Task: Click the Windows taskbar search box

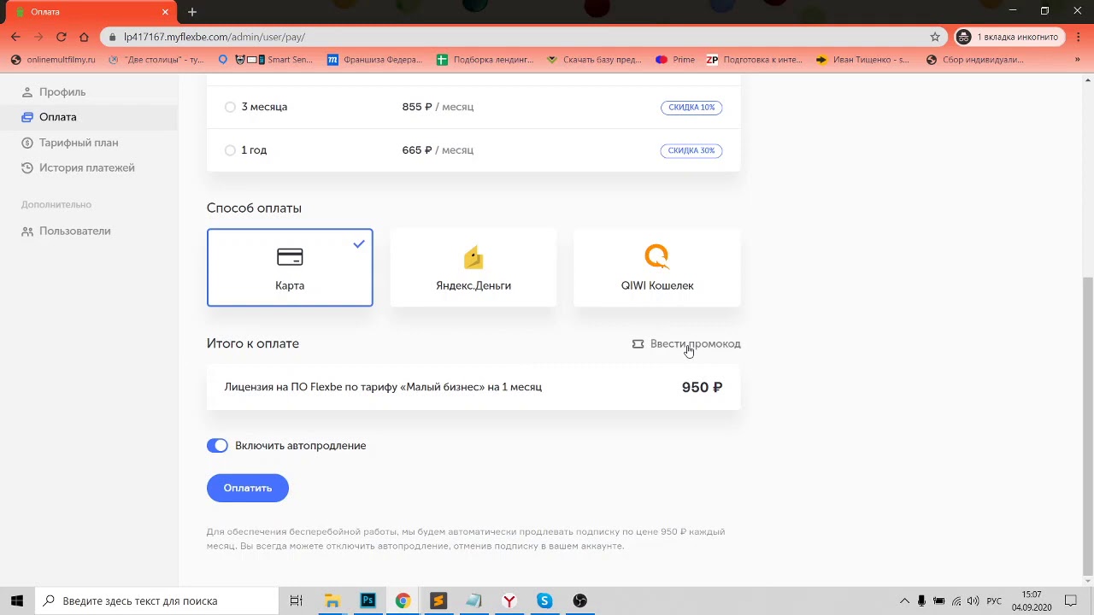Action: (156, 600)
